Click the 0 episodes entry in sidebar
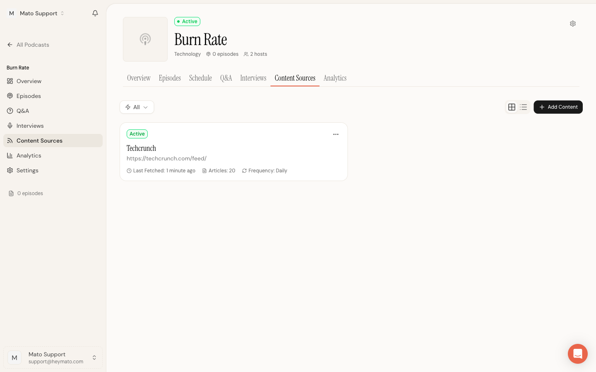The height and width of the screenshot is (372, 596). click(26, 193)
